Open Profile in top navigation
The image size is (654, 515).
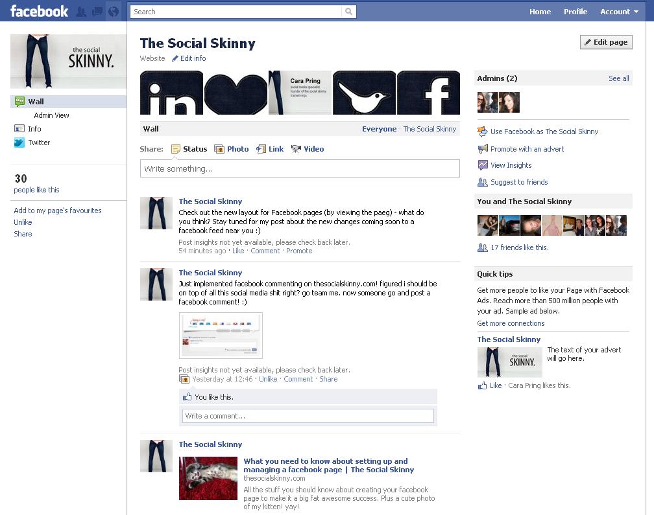(575, 12)
